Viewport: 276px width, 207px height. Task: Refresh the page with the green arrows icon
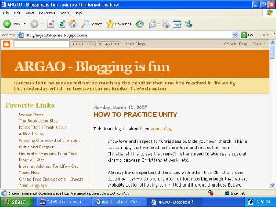[62, 24]
